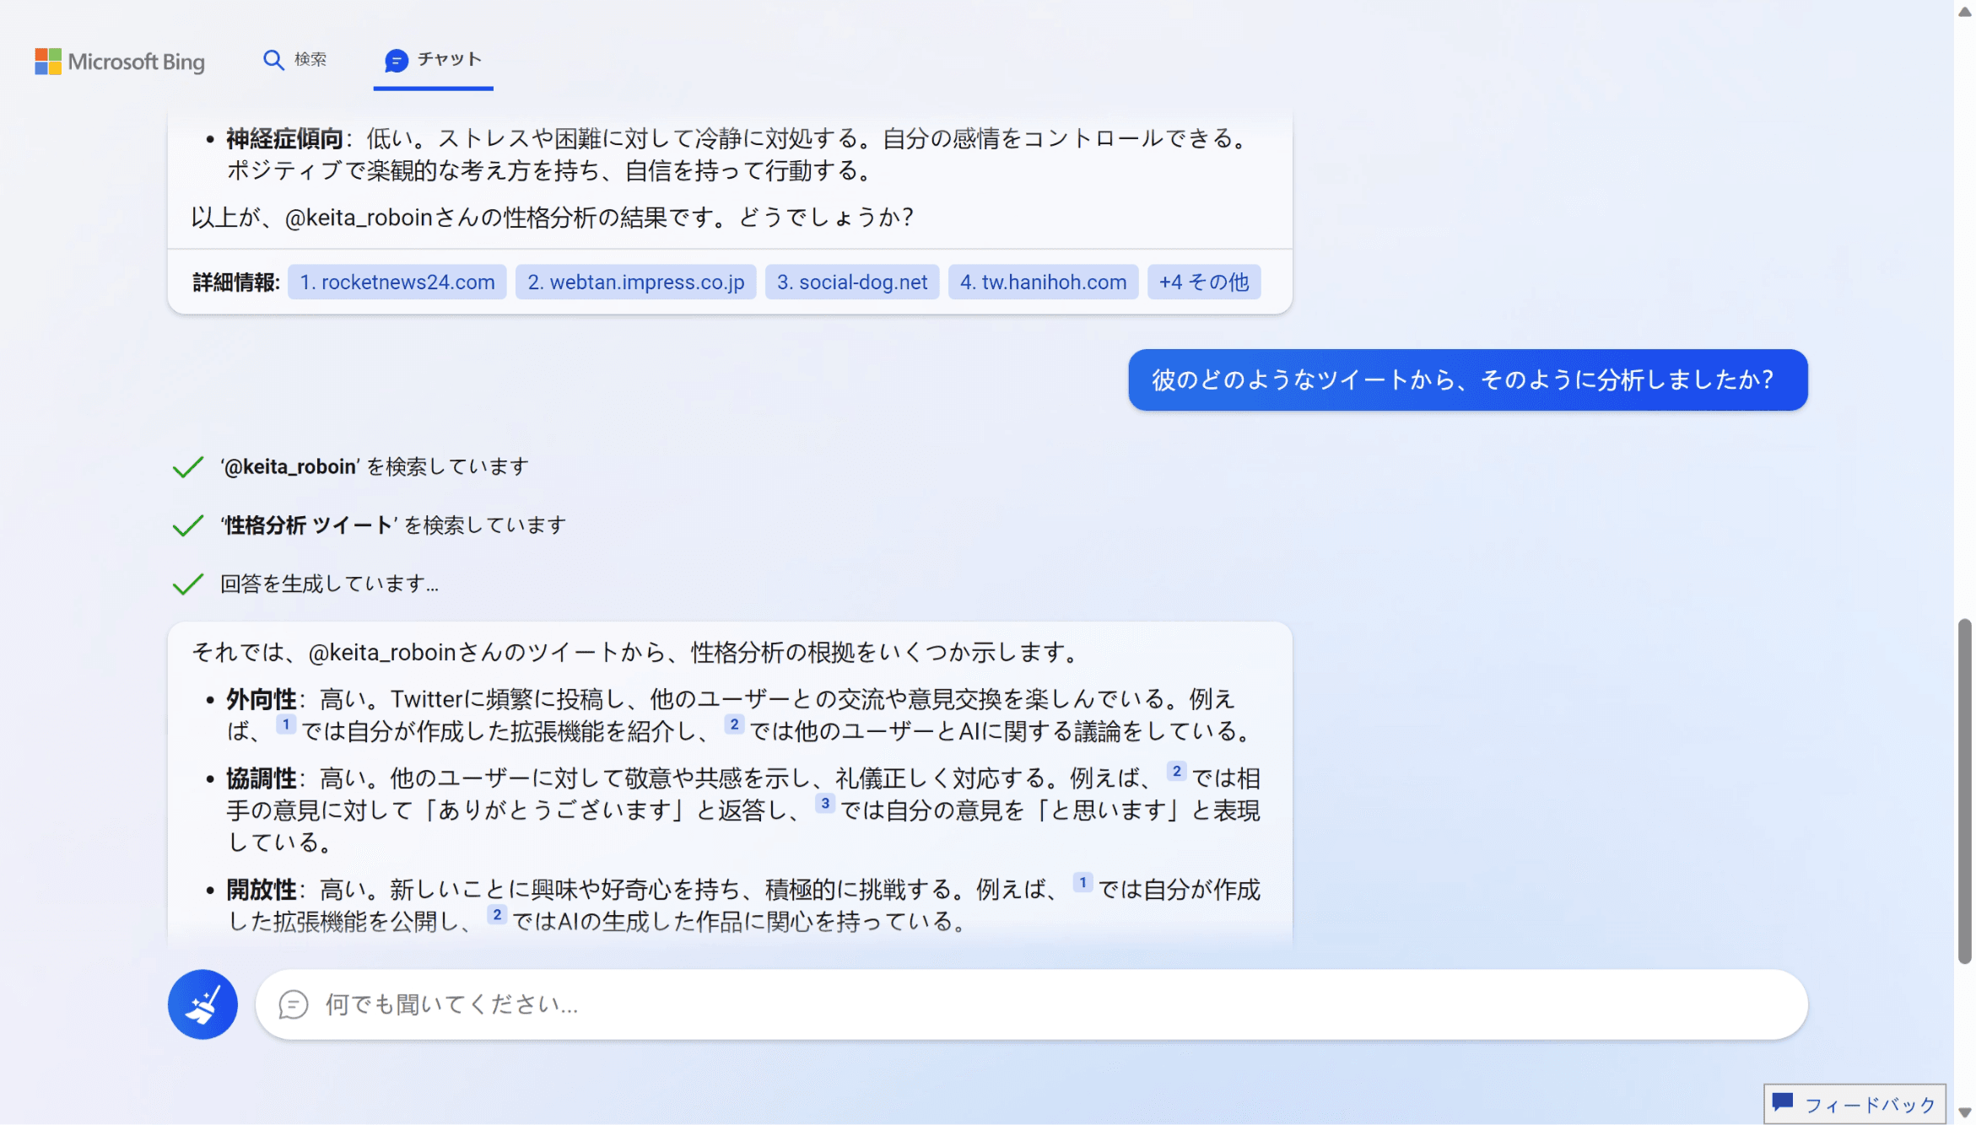Click the feedback flag icon
This screenshot has height=1125, width=1976.
click(x=1783, y=1102)
